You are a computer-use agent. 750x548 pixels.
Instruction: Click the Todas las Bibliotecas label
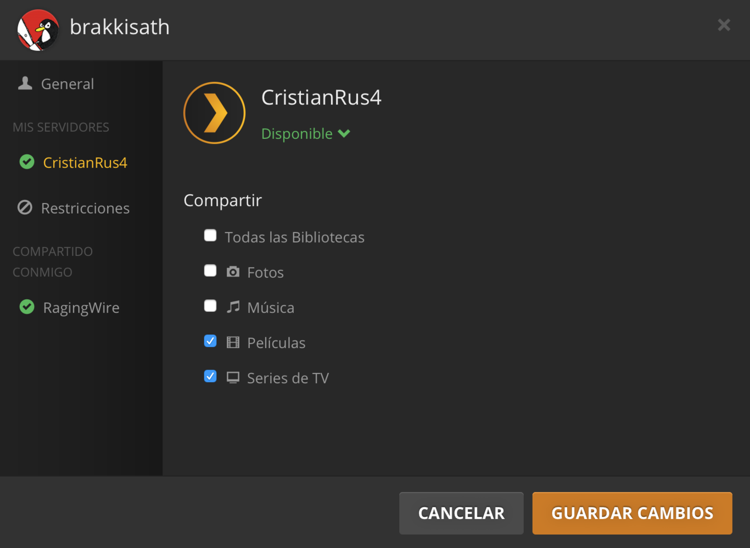(x=295, y=237)
